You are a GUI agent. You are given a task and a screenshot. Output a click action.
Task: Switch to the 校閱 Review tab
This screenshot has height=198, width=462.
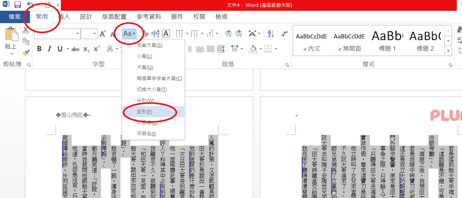(199, 17)
